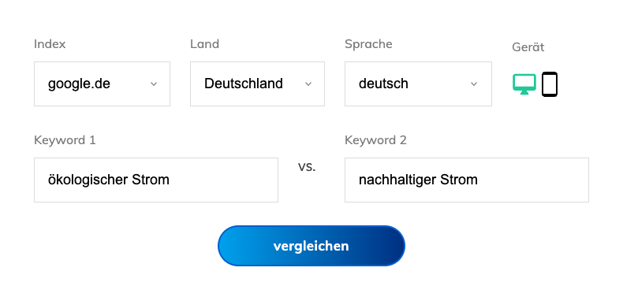Viewport: 623px width, 286px height.
Task: Focus the Keyword 2 input field
Action: click(466, 180)
